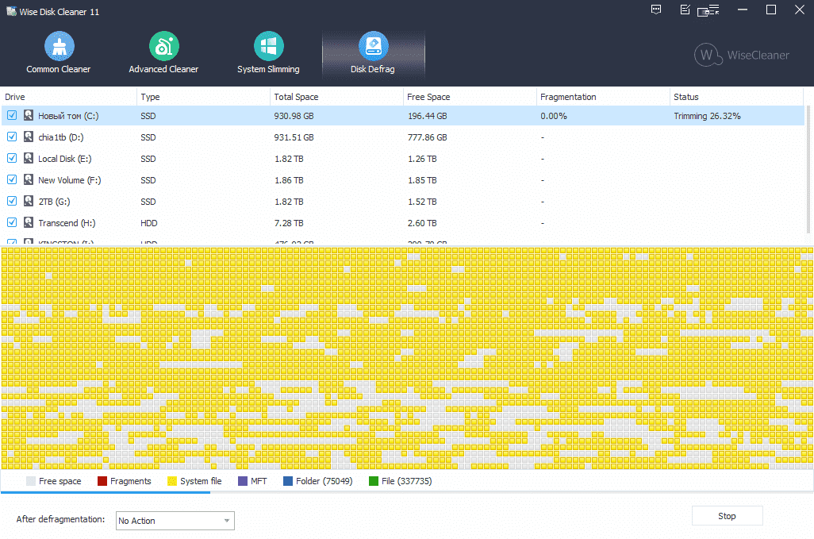814x539 pixels.
Task: Click the 'Folder (75049)' legend label
Action: [324, 481]
